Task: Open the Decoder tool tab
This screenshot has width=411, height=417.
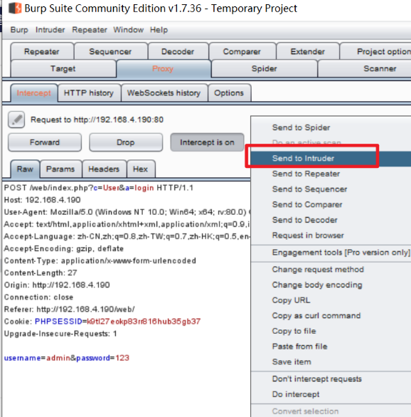Action: (x=178, y=52)
